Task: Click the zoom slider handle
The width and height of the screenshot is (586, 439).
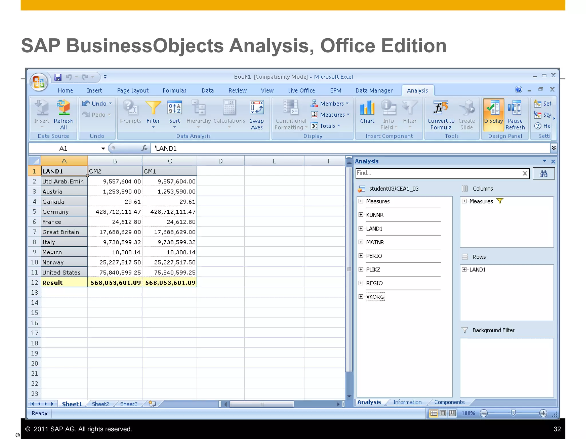Action: pyautogui.click(x=513, y=413)
